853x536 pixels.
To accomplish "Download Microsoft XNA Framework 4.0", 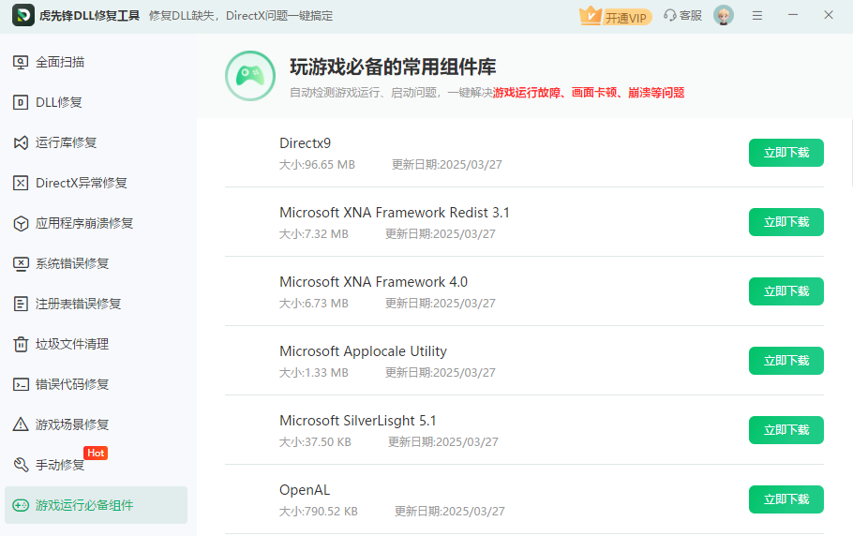I will (x=786, y=291).
